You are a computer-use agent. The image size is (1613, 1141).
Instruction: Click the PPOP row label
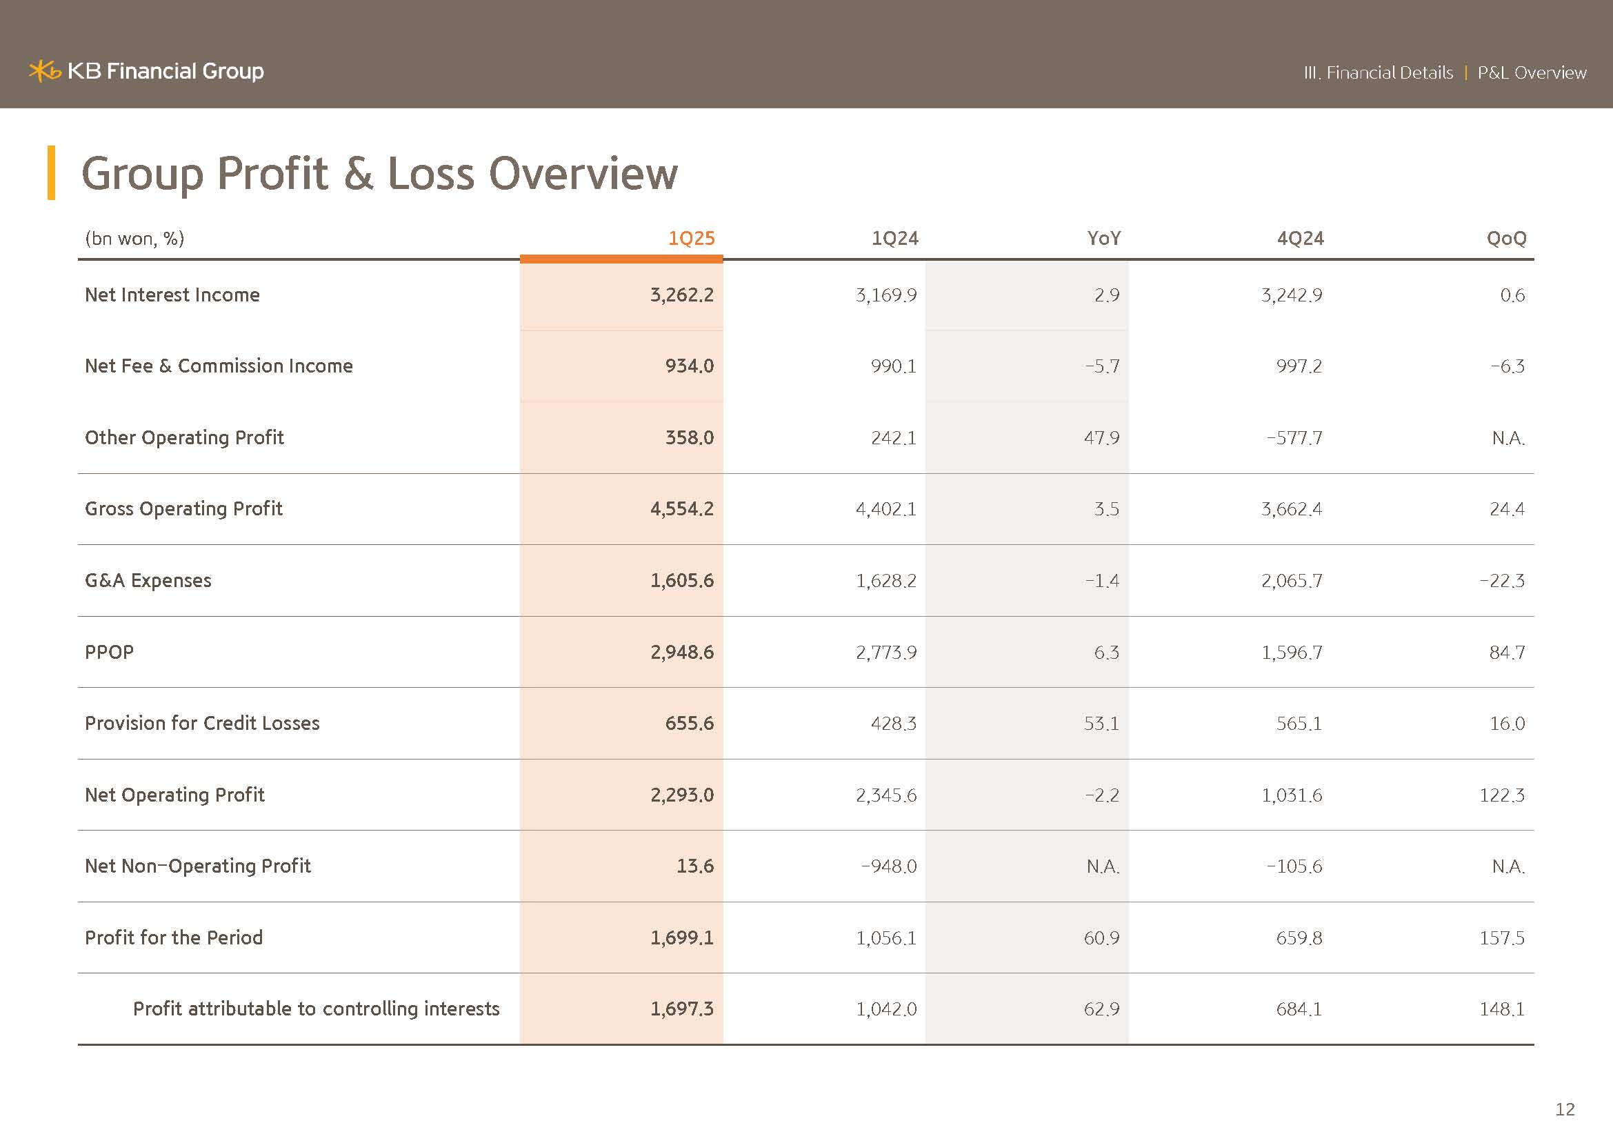pyautogui.click(x=109, y=653)
